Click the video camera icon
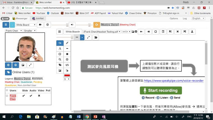Screen dimensions: 213x120 [40, 25]
